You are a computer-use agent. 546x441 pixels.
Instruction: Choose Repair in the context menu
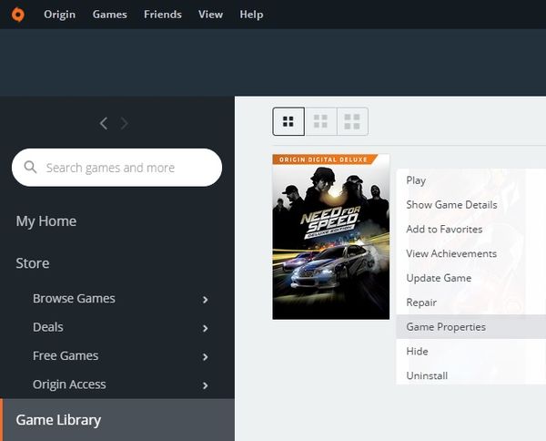coord(421,303)
